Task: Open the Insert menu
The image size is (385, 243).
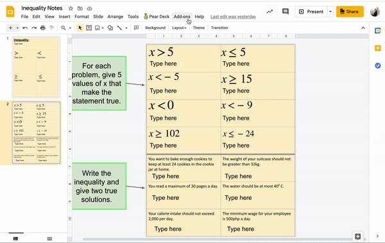Action: (x=64, y=17)
